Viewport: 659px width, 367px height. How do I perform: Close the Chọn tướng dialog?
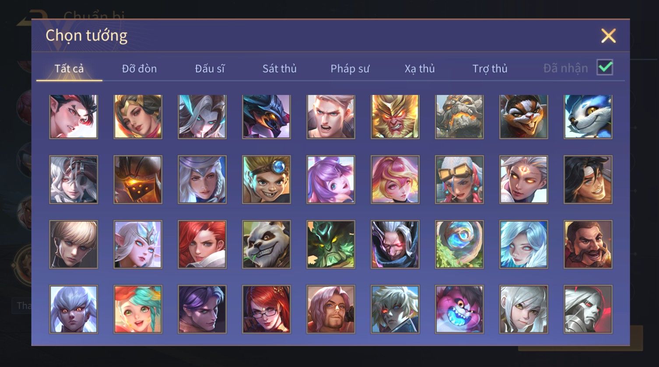pyautogui.click(x=608, y=36)
